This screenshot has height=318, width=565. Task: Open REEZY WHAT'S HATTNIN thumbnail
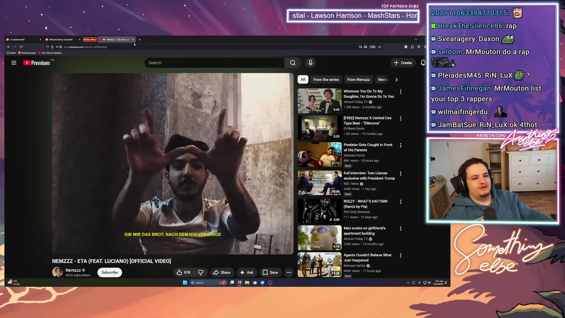320,211
